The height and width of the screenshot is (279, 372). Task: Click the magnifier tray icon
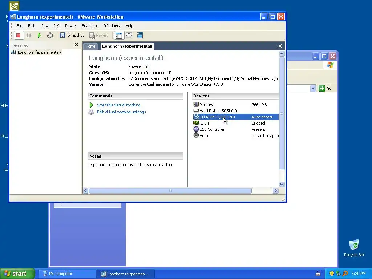(x=345, y=274)
